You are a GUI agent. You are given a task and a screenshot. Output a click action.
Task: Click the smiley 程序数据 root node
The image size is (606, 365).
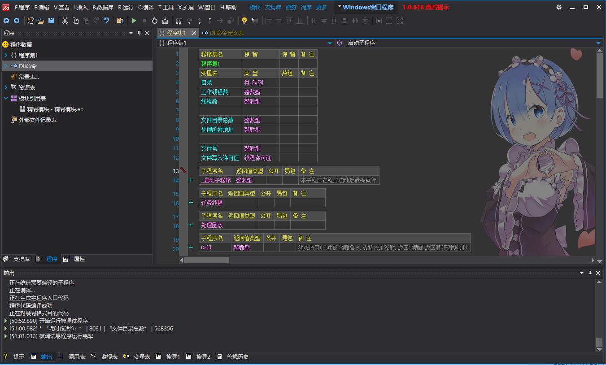(17, 44)
